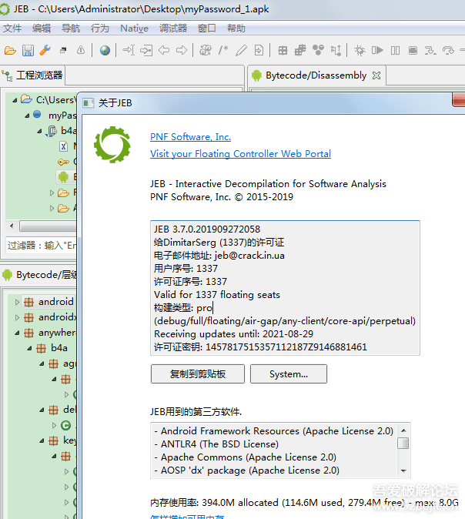Screen dimensions: 465x519
Task: Open the 帮助 (Help) menu
Action: coord(236,28)
